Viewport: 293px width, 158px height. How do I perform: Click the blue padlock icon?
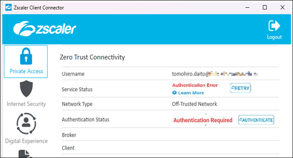click(x=26, y=56)
